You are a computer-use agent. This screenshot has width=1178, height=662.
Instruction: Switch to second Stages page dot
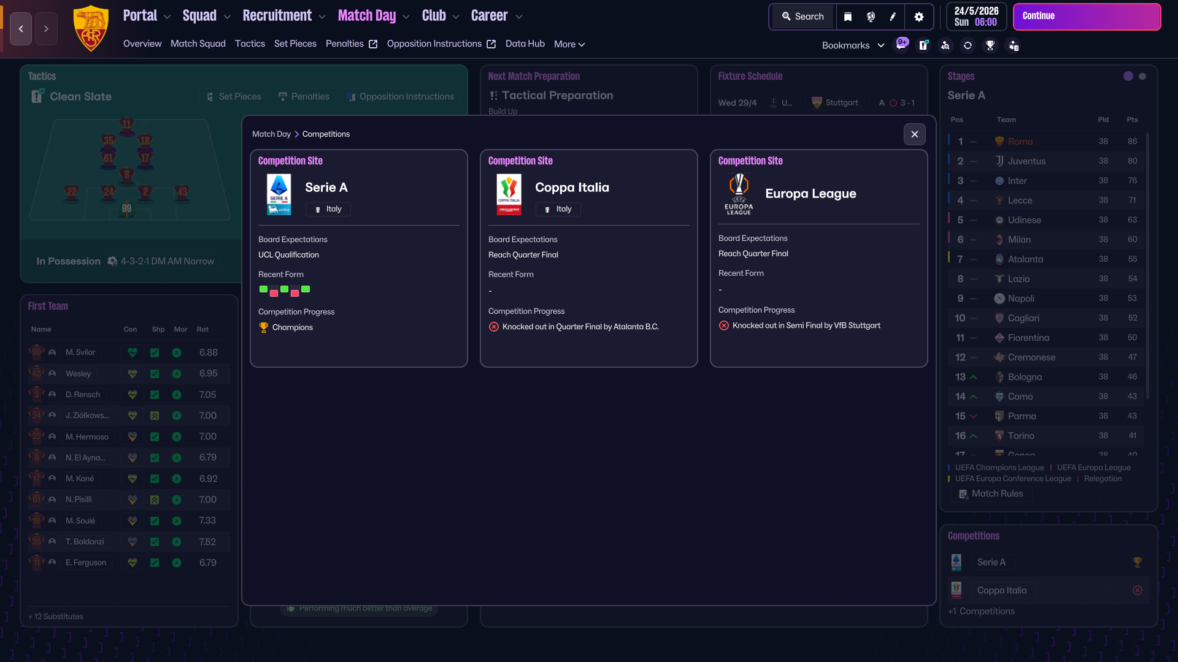(x=1142, y=77)
